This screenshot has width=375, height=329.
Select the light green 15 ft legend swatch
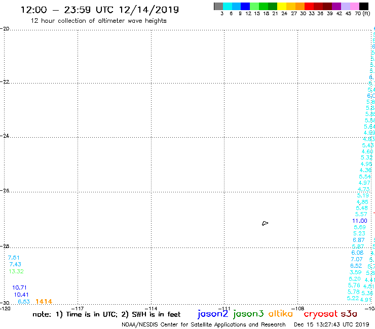(254, 6)
